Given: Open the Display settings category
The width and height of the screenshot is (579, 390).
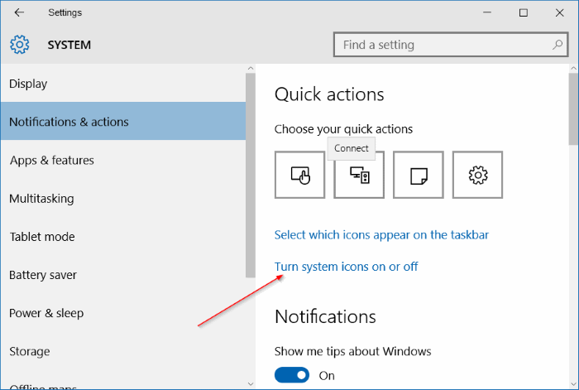Looking at the screenshot, I should (28, 84).
